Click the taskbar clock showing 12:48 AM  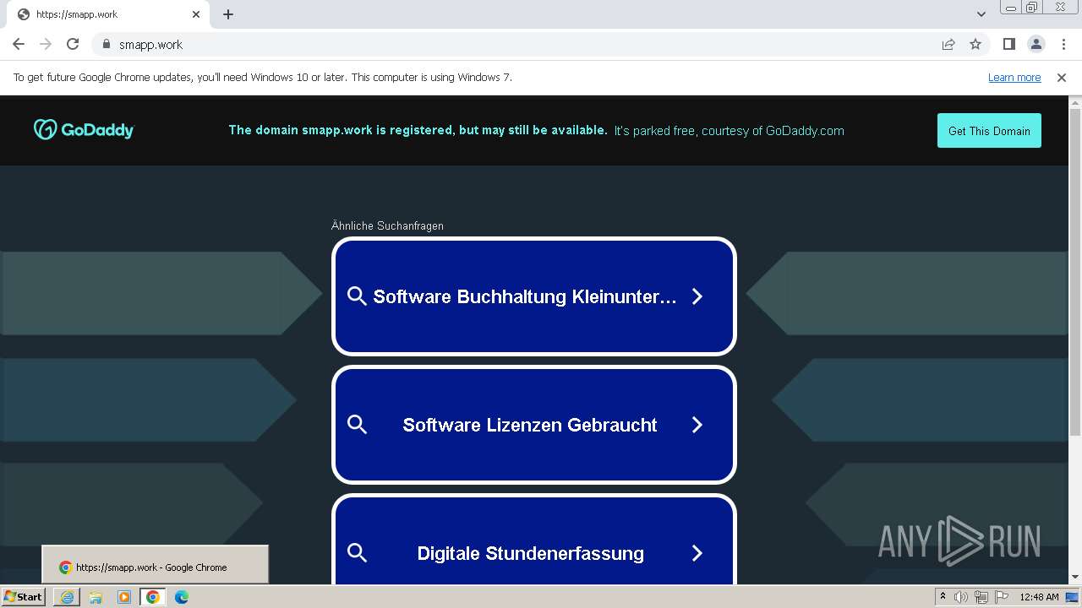pyautogui.click(x=1039, y=597)
